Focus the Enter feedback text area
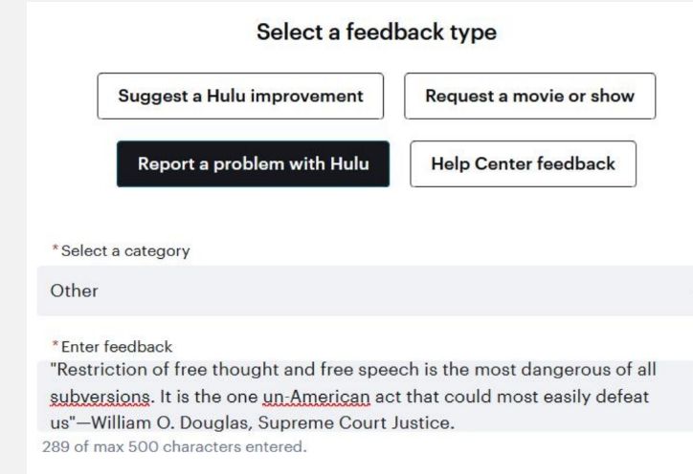The width and height of the screenshot is (693, 474). coord(364,395)
